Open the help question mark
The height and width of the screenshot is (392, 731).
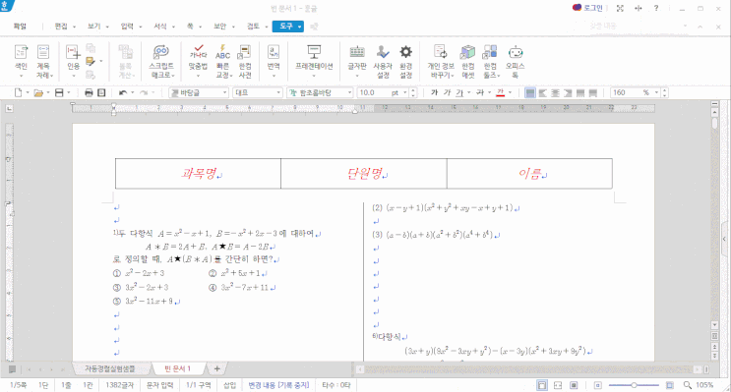[x=656, y=8]
